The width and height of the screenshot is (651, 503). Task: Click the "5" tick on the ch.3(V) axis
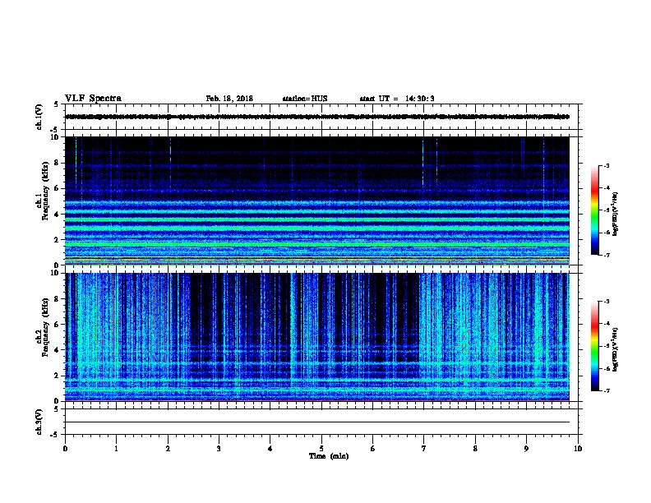coord(57,409)
